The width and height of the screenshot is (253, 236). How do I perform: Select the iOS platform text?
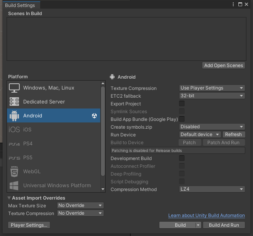(27, 129)
